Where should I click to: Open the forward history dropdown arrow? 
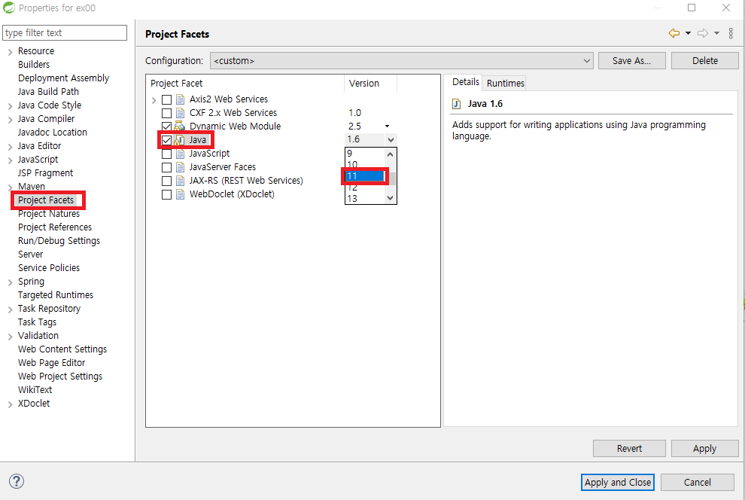tap(716, 33)
